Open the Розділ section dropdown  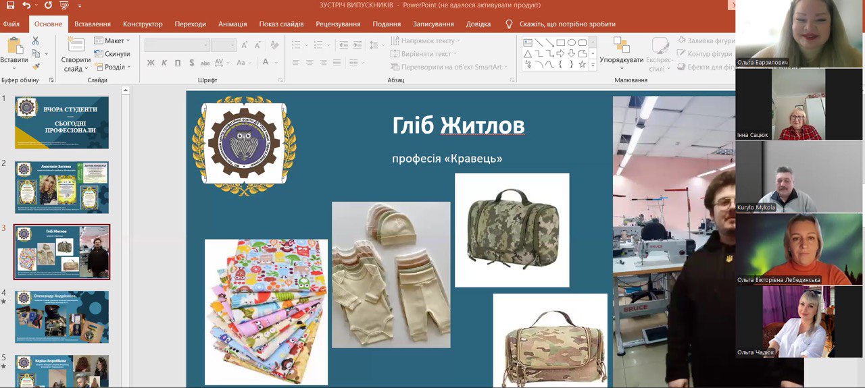coord(113,67)
